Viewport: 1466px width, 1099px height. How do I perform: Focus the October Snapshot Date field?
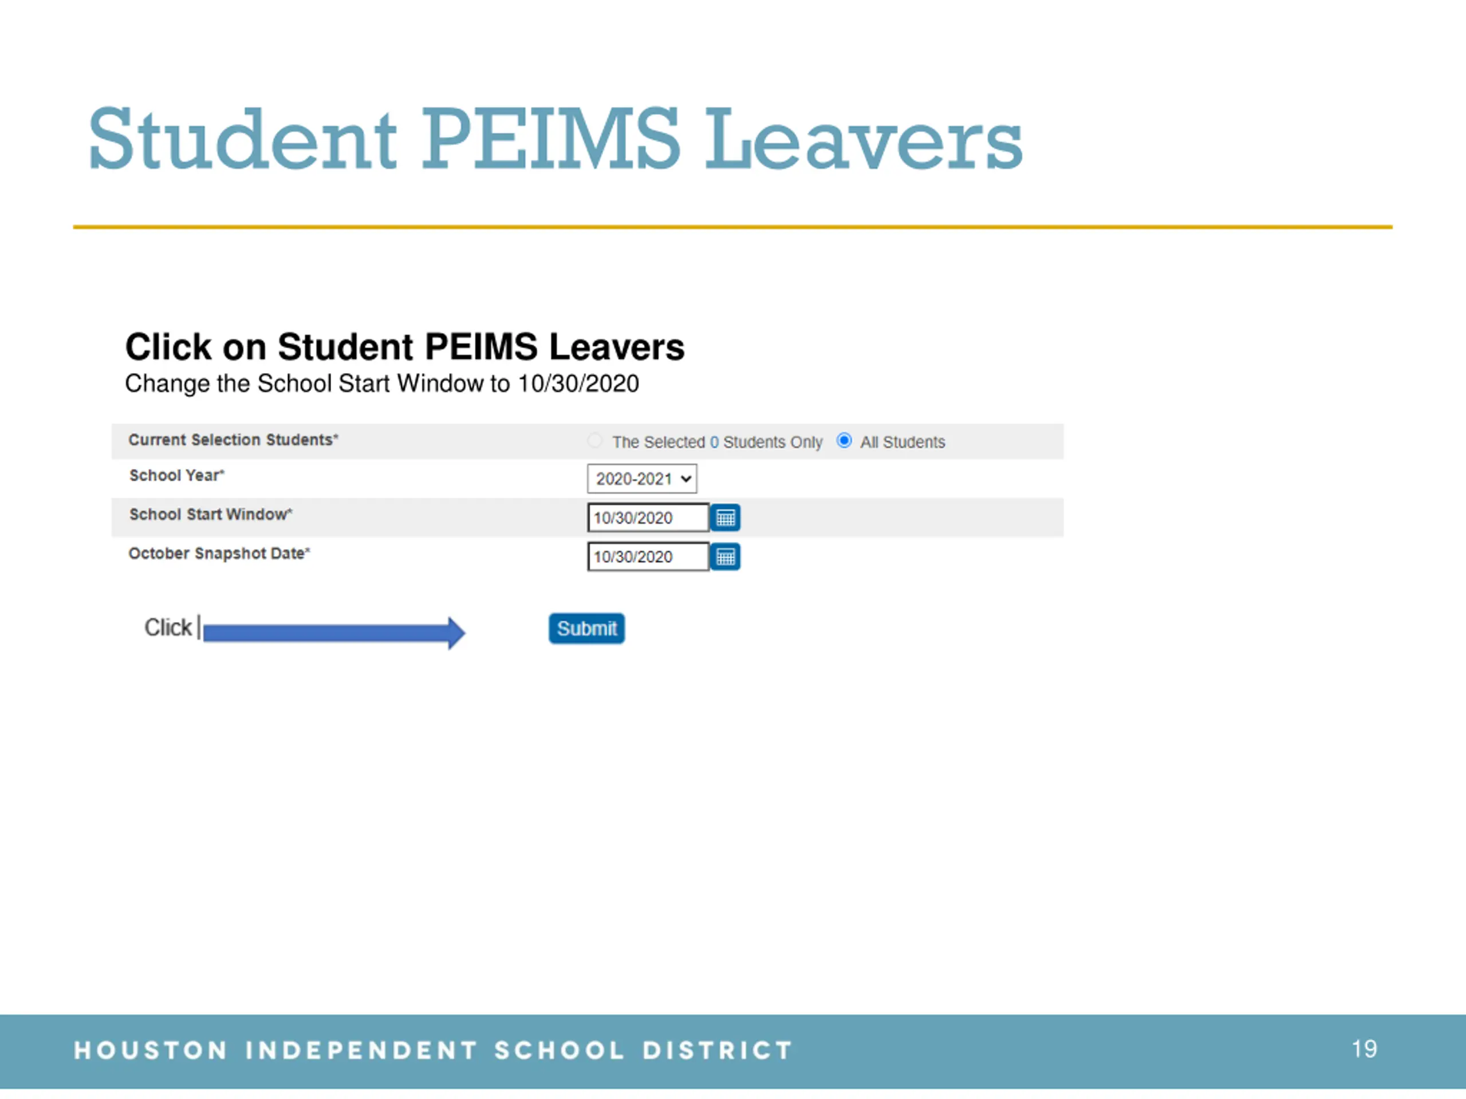648,556
